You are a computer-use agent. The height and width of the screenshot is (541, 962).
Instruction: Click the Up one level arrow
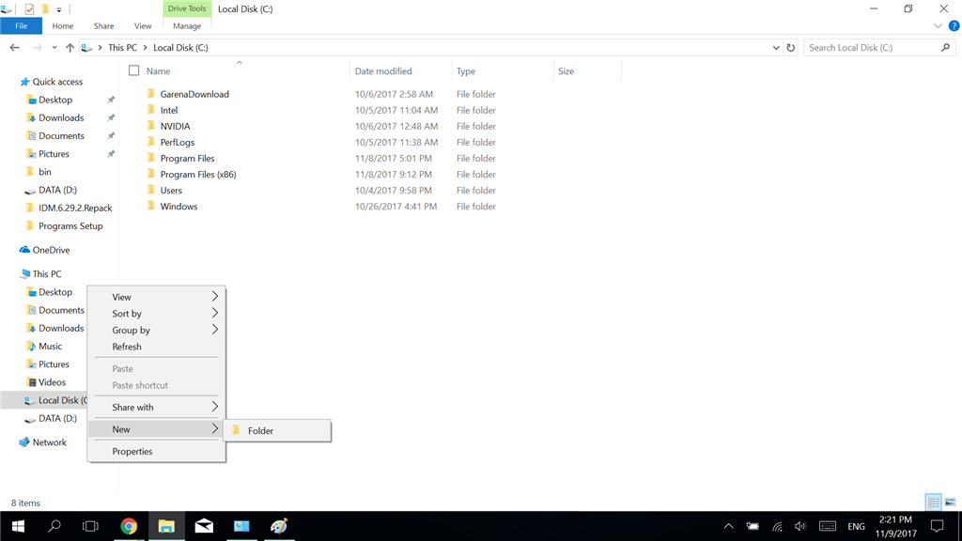point(70,47)
